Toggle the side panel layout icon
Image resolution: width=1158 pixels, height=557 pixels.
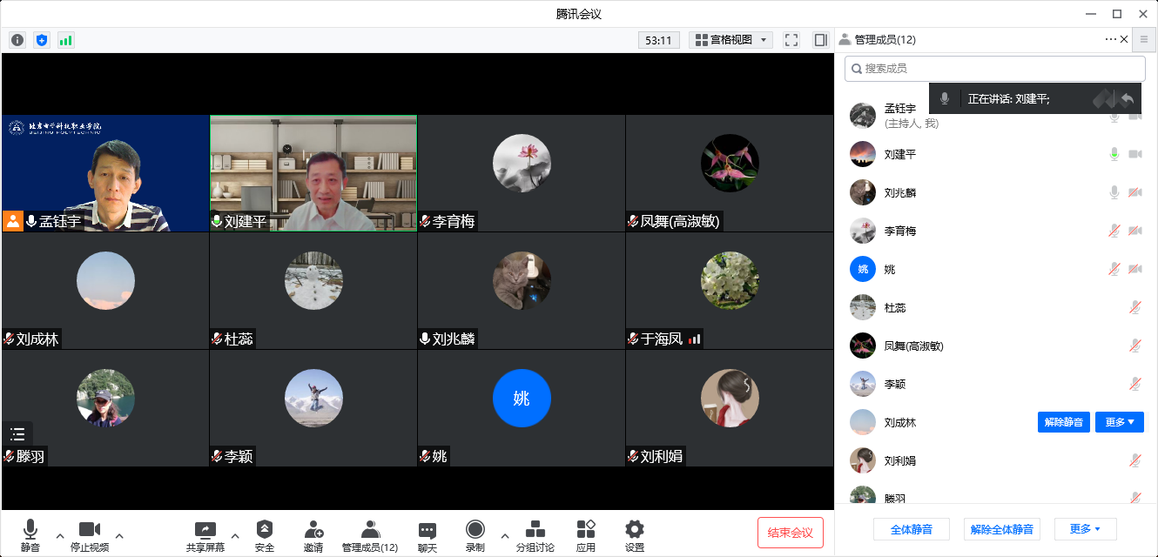coord(820,40)
